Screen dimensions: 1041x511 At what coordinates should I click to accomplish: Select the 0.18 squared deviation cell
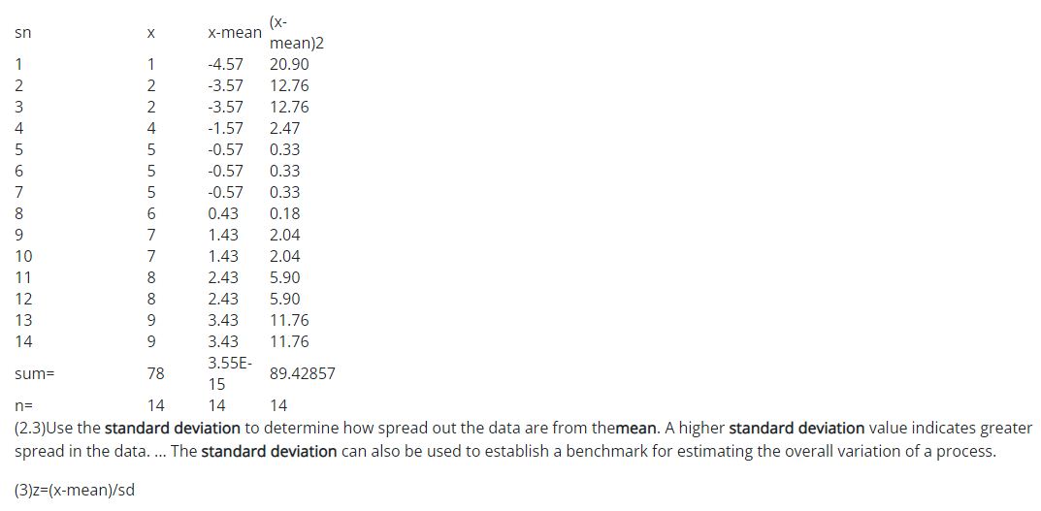click(x=284, y=213)
